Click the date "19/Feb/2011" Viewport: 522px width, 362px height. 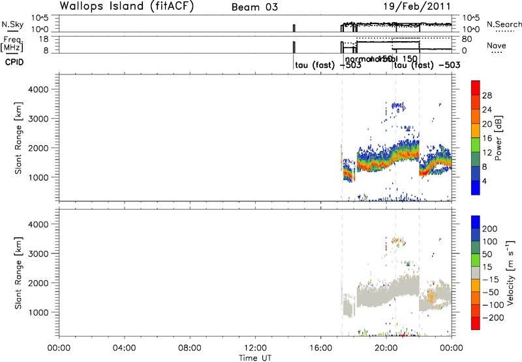pyautogui.click(x=417, y=7)
